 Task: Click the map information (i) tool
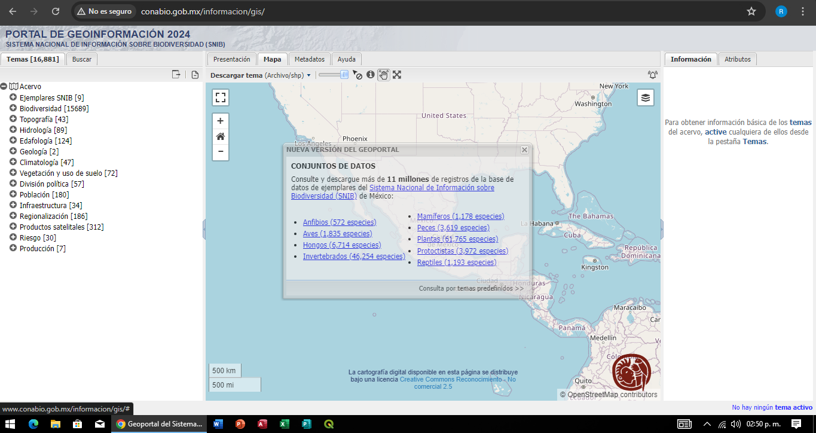pyautogui.click(x=370, y=74)
